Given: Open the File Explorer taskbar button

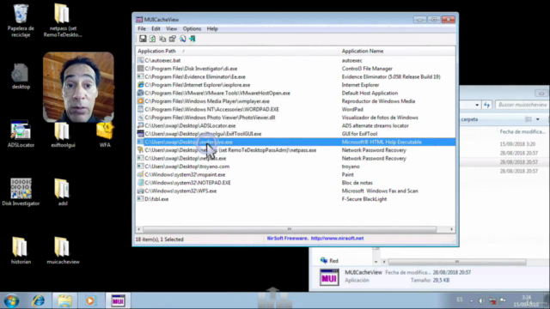Looking at the screenshot, I should coord(64,301).
